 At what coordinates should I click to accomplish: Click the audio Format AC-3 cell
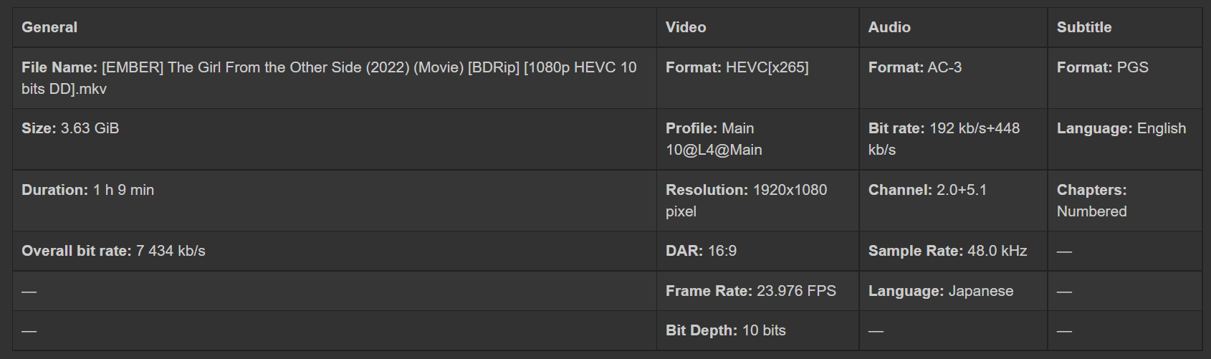915,67
